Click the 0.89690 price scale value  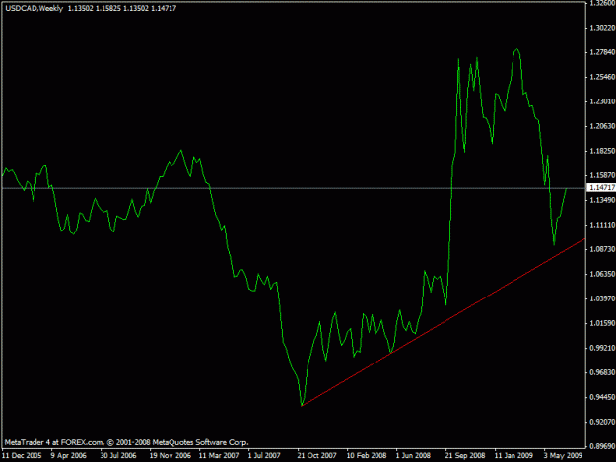(602, 446)
